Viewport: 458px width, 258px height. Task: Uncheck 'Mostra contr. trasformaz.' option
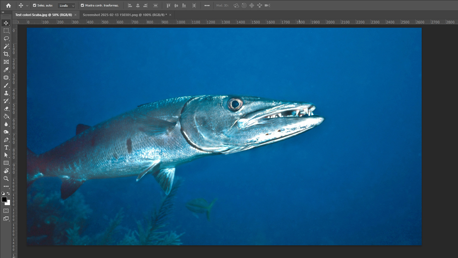coord(82,5)
